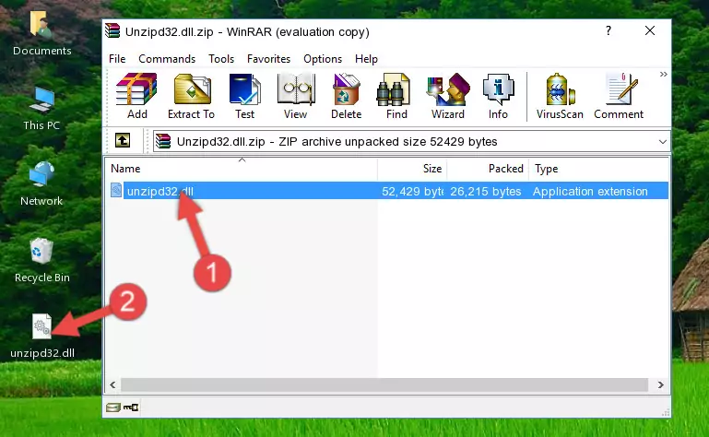Click the WinRAR title bar icon
The height and width of the screenshot is (437, 709).
pyautogui.click(x=112, y=30)
